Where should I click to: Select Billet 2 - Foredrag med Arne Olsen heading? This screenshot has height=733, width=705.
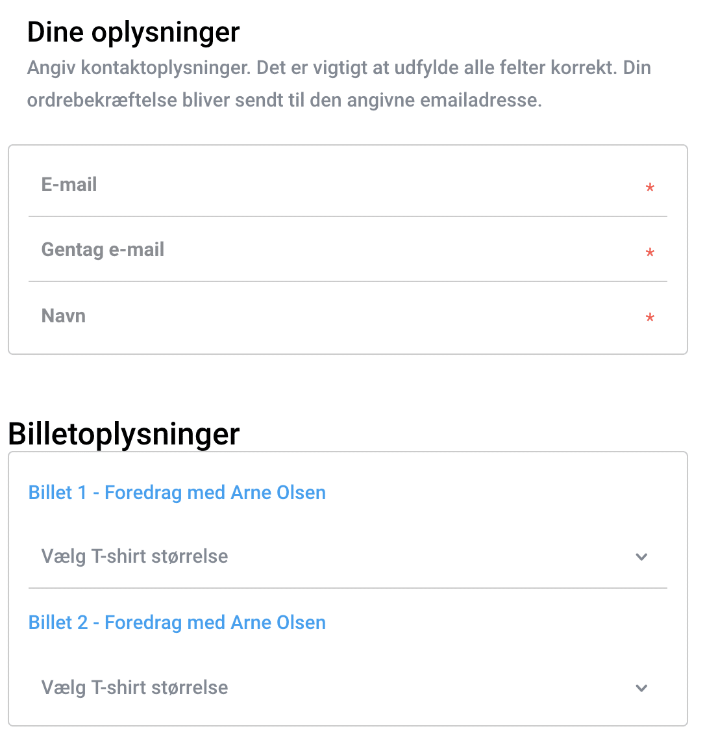(x=177, y=623)
